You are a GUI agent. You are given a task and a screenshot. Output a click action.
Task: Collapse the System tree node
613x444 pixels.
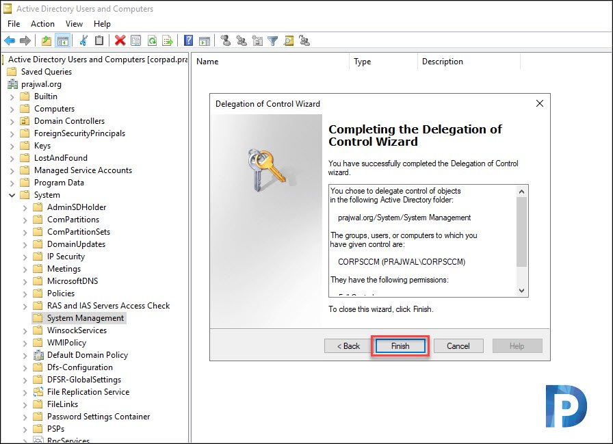pyautogui.click(x=12, y=195)
